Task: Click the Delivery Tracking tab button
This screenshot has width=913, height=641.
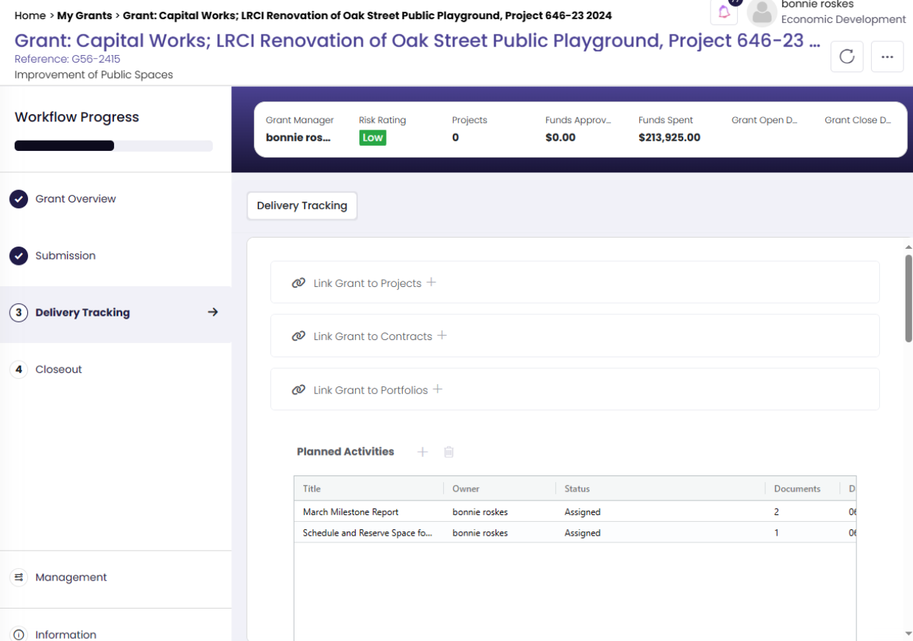Action: pos(302,206)
